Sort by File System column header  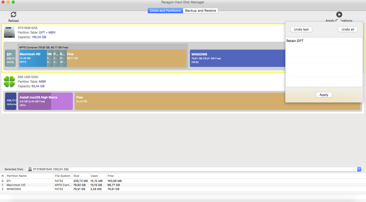(63, 176)
